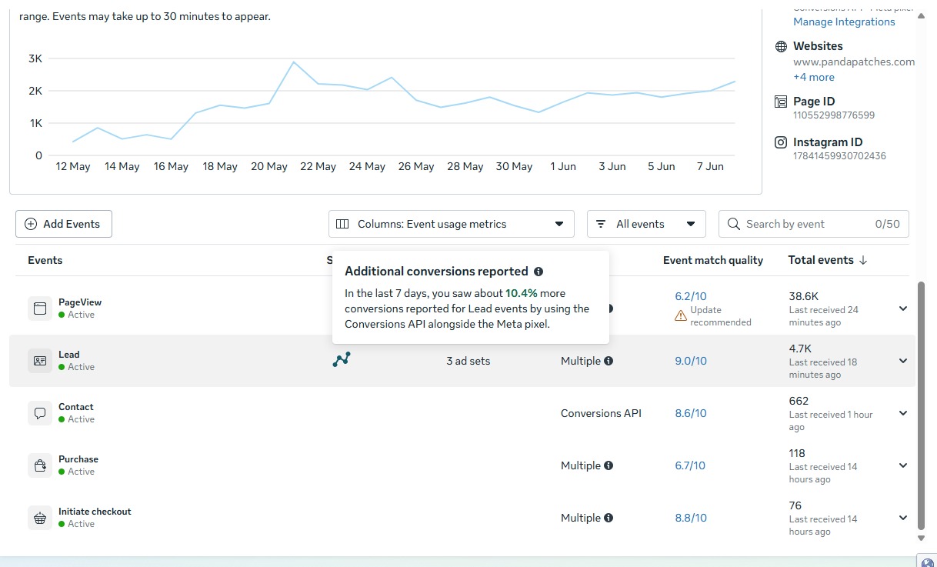The height and width of the screenshot is (567, 937).
Task: Click the columns icon in column selector
Action: 343,224
